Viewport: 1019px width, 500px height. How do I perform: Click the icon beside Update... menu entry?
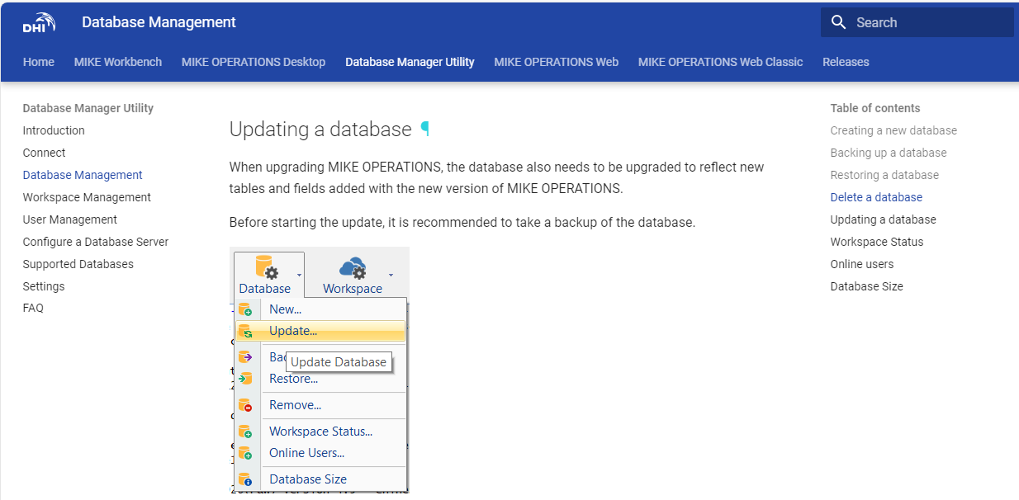pos(245,331)
